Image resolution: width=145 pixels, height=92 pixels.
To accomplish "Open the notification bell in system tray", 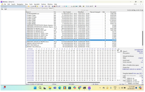I will [136, 88].
